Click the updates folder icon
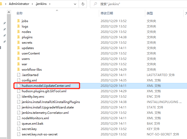 18,48
